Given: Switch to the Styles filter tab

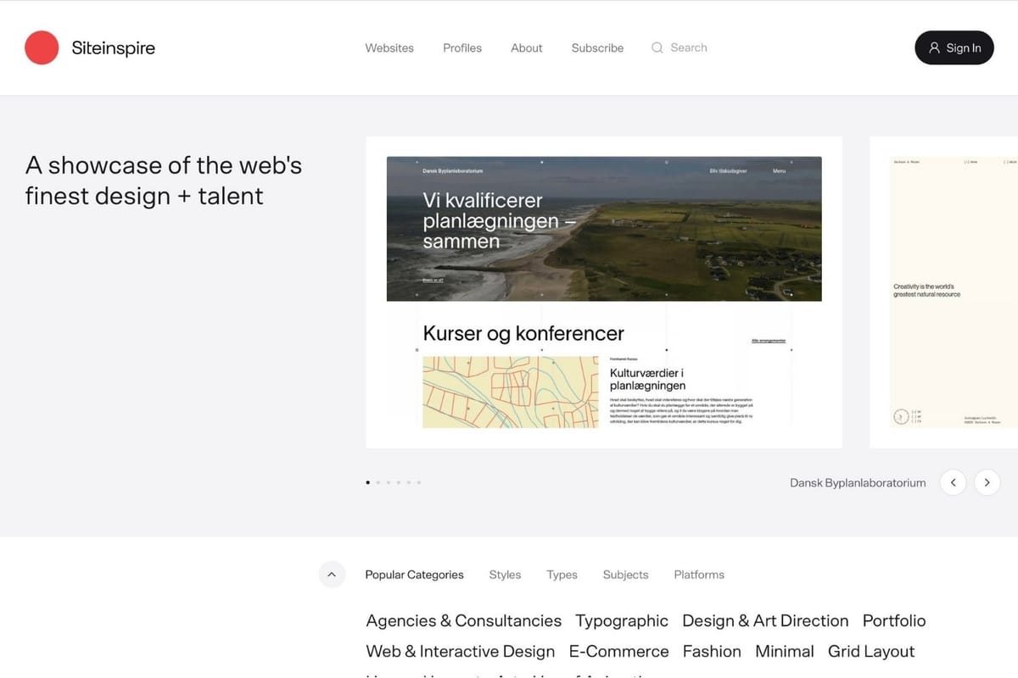Looking at the screenshot, I should [x=505, y=575].
